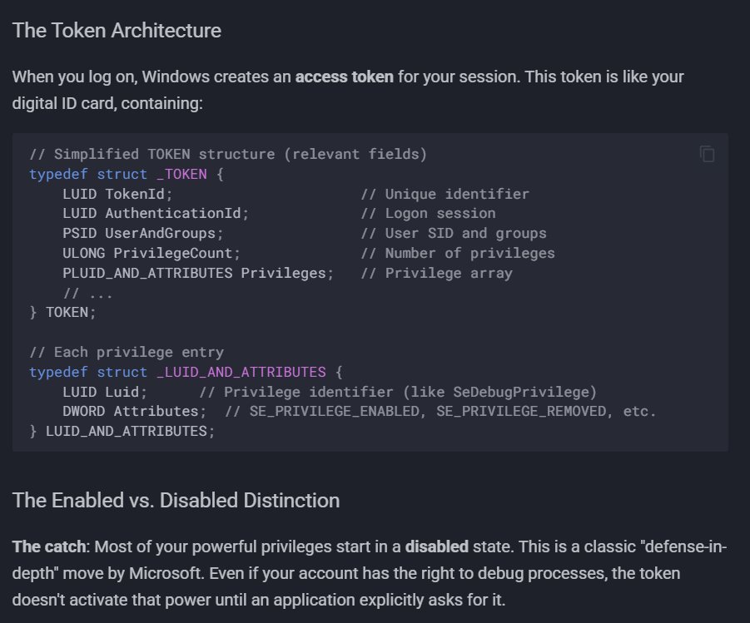This screenshot has width=750, height=623.
Task: Click the comment "// Privilege array"
Action: click(x=436, y=273)
